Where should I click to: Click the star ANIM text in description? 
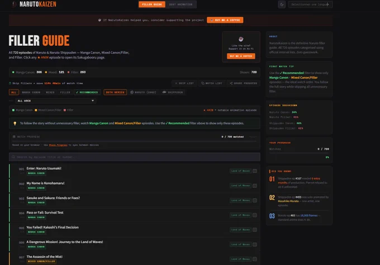pos(43,57)
